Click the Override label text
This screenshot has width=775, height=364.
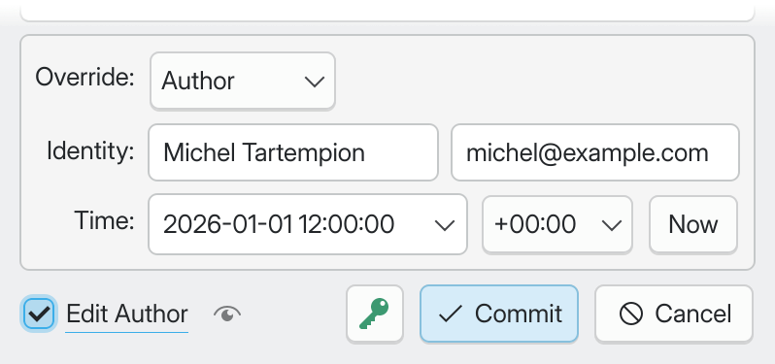pos(85,77)
